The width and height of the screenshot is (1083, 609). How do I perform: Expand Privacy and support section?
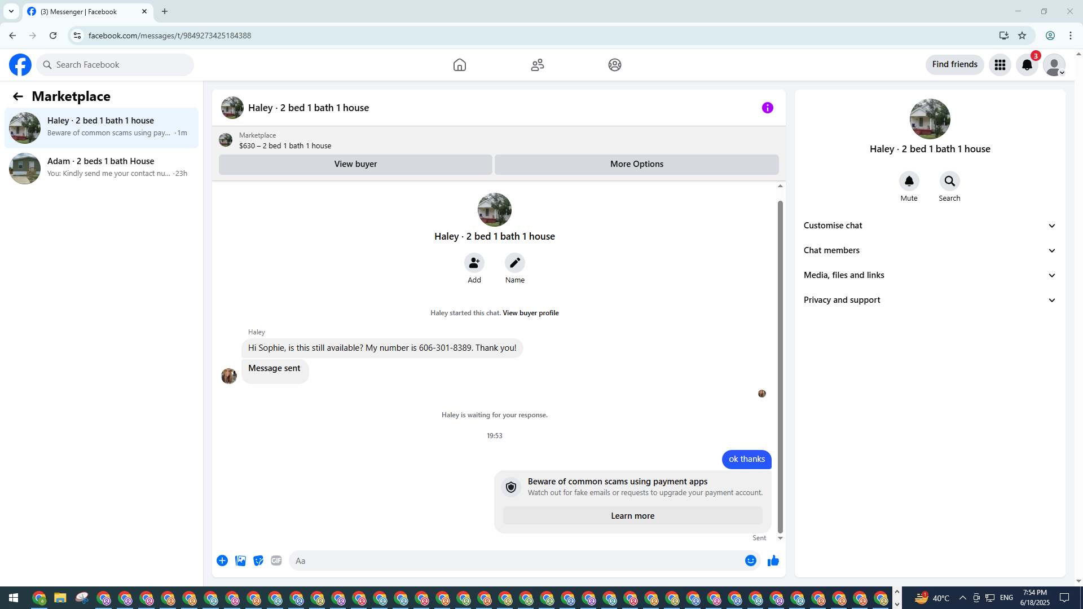click(x=930, y=300)
